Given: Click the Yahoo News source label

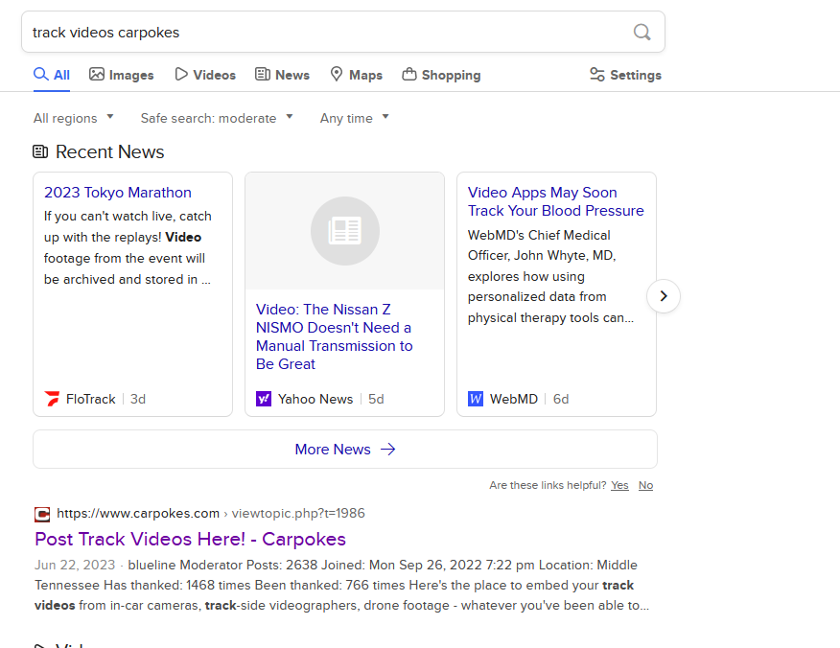Looking at the screenshot, I should pyautogui.click(x=315, y=399).
